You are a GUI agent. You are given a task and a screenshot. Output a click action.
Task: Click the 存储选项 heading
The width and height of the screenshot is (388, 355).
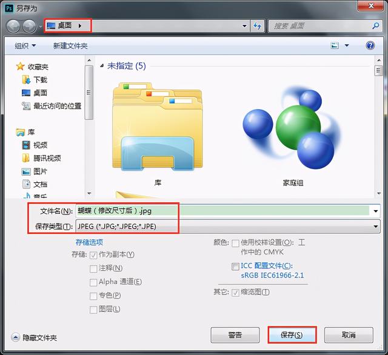click(x=89, y=242)
